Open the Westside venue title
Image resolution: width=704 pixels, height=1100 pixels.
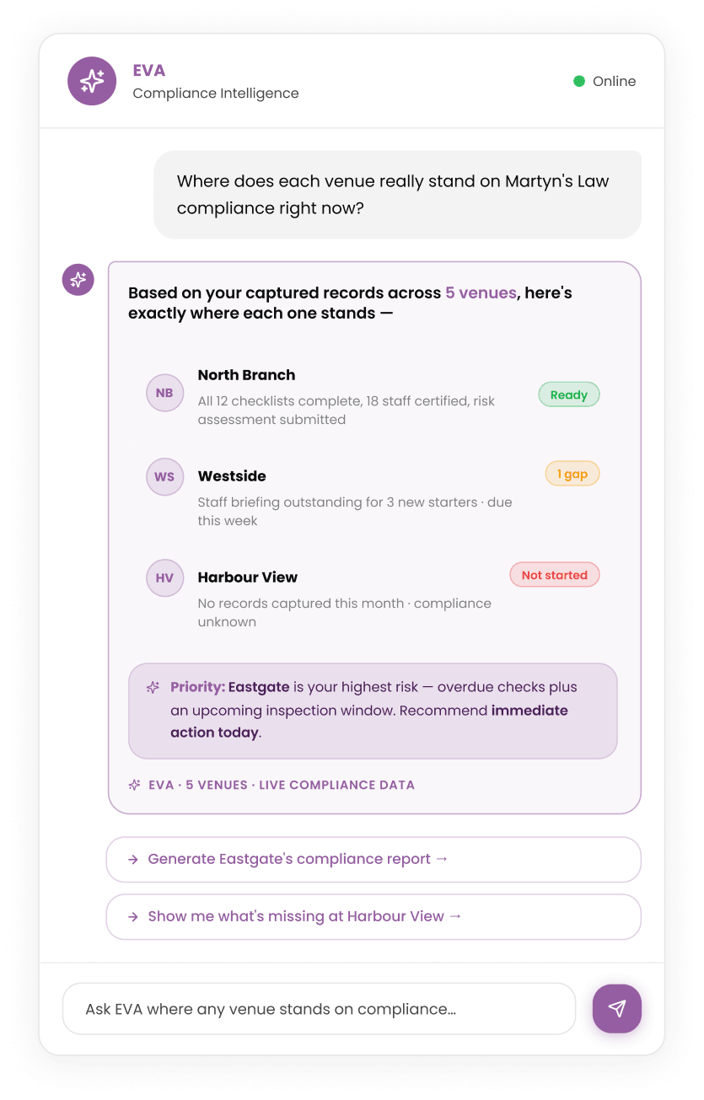pyautogui.click(x=232, y=476)
